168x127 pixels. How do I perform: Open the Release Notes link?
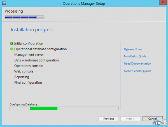click(x=133, y=49)
